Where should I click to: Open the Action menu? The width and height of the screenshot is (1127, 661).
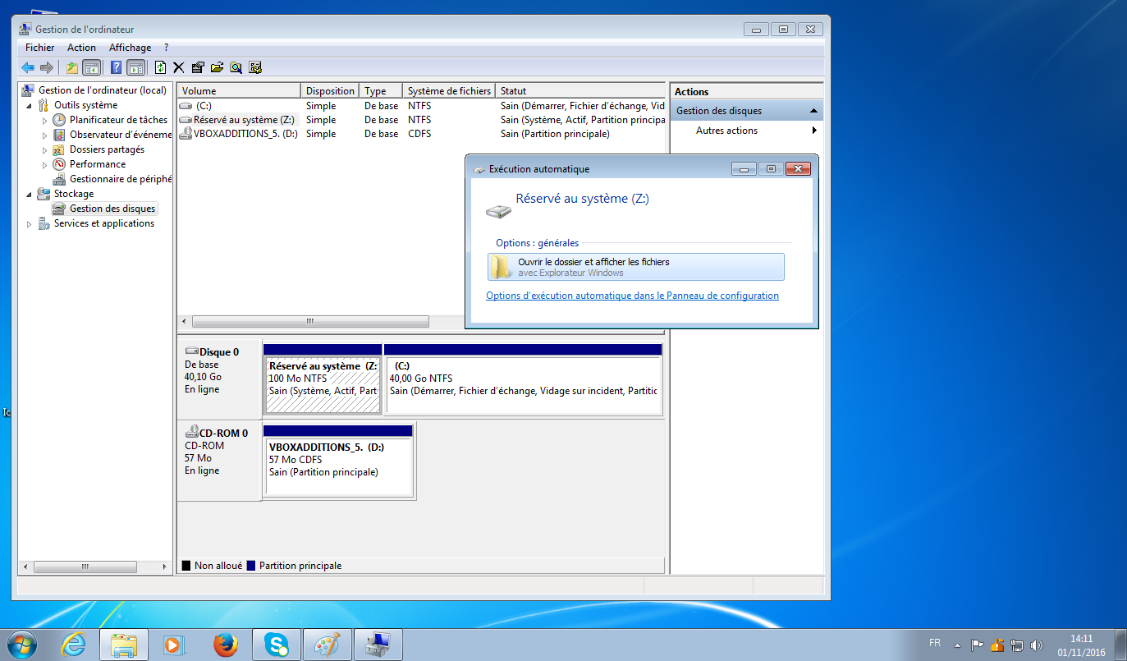[81, 48]
